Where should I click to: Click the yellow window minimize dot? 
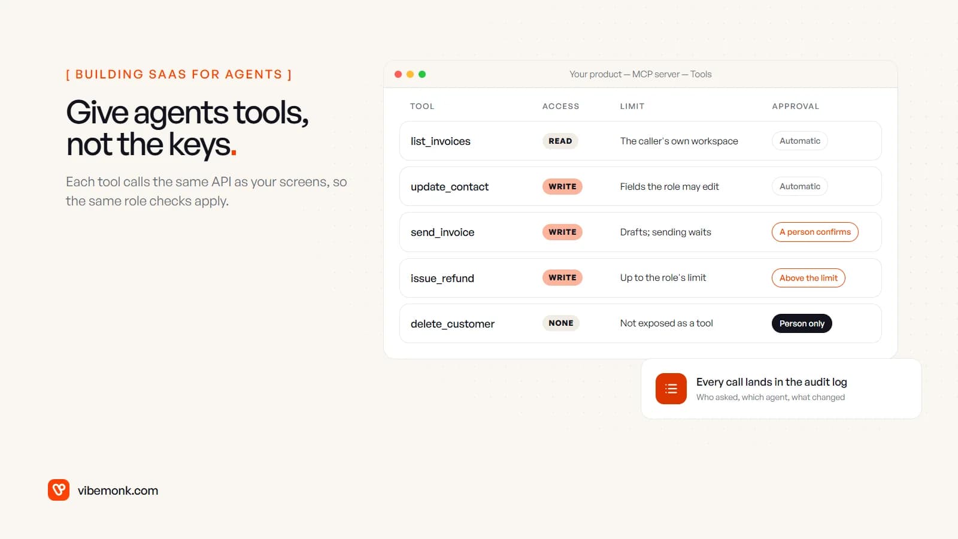pos(410,74)
